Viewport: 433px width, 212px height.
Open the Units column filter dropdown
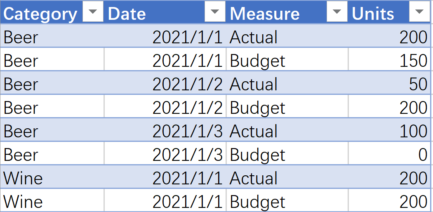pyautogui.click(x=419, y=11)
